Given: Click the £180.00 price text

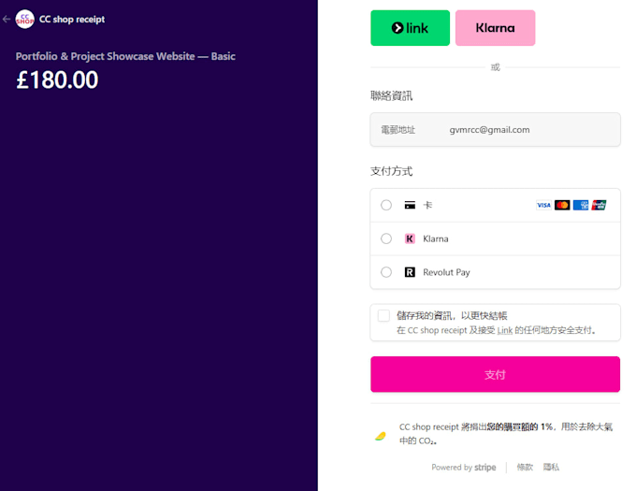Looking at the screenshot, I should point(57,79).
